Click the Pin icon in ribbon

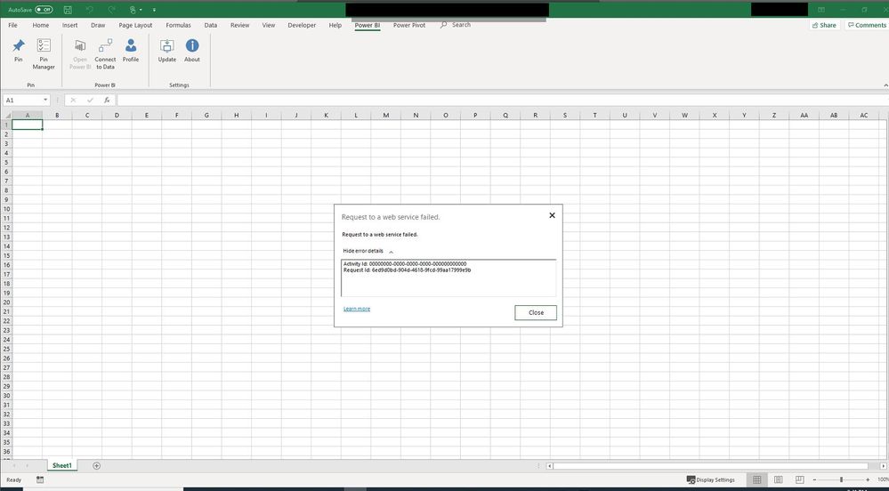(x=18, y=51)
